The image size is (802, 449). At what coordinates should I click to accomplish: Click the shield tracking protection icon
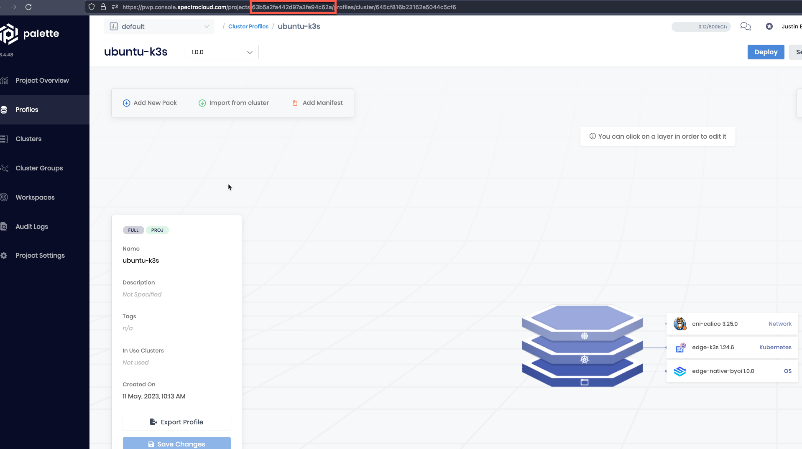(92, 7)
